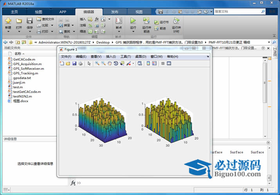Select testN1N2.m in file list

22,96
